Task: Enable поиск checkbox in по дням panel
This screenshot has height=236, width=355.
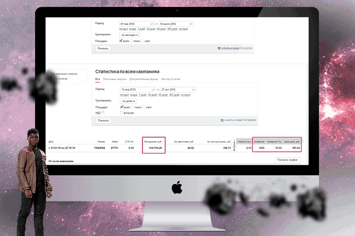Action: tap(133, 107)
